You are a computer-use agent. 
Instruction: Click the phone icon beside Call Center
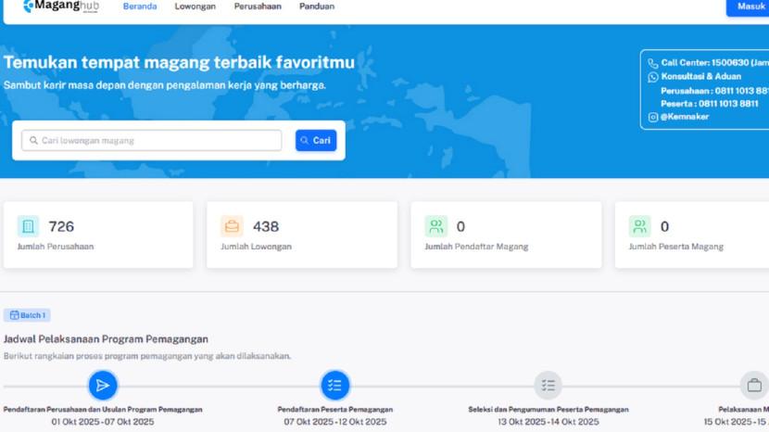(x=653, y=63)
